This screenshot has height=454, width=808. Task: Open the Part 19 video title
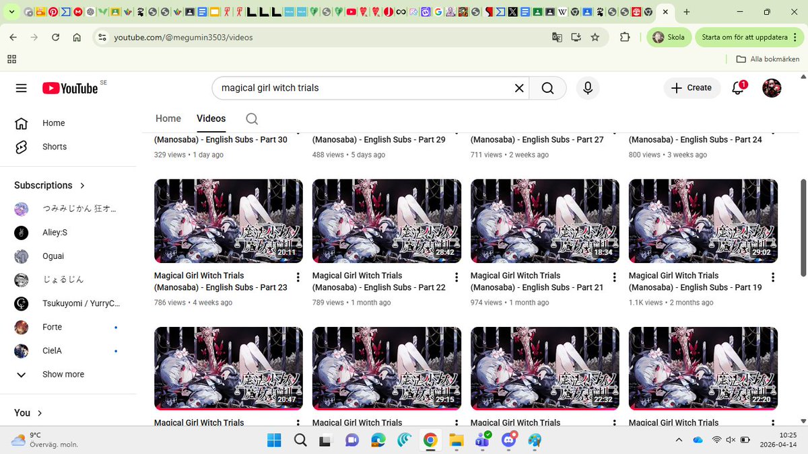(695, 281)
